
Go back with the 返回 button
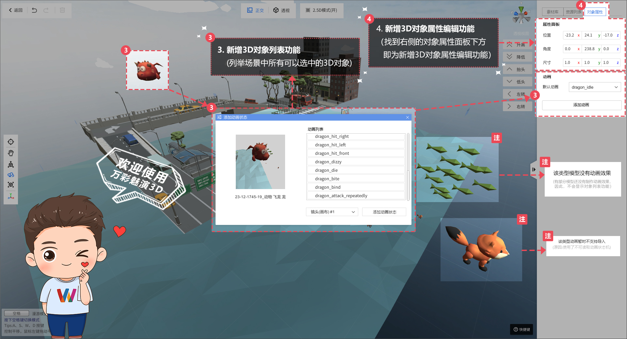tap(16, 10)
